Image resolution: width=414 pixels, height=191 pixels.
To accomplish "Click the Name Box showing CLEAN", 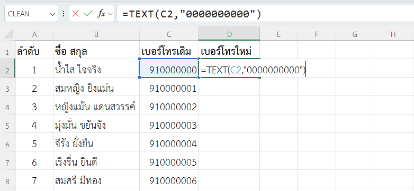I will pos(31,14).
